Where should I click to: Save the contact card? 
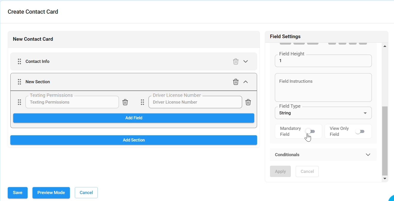point(18,193)
